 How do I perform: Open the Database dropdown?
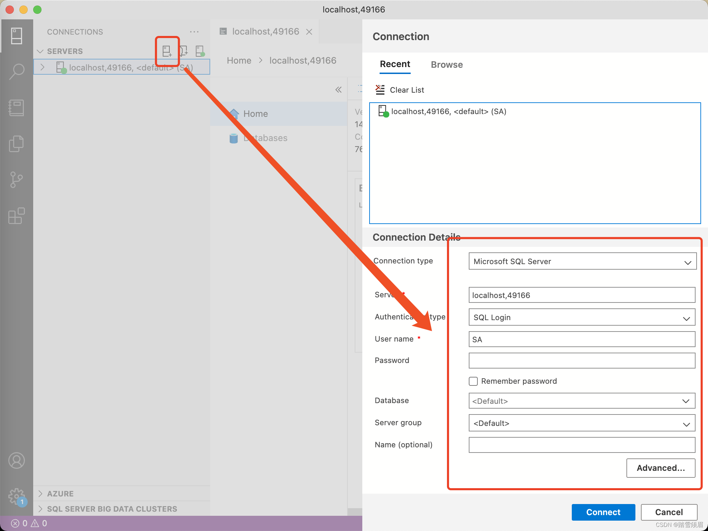point(582,401)
